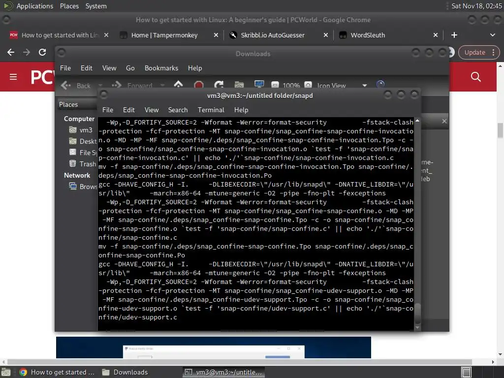Close the PCWorld tab
Viewport: 504px width, 378px height.
pos(106,35)
